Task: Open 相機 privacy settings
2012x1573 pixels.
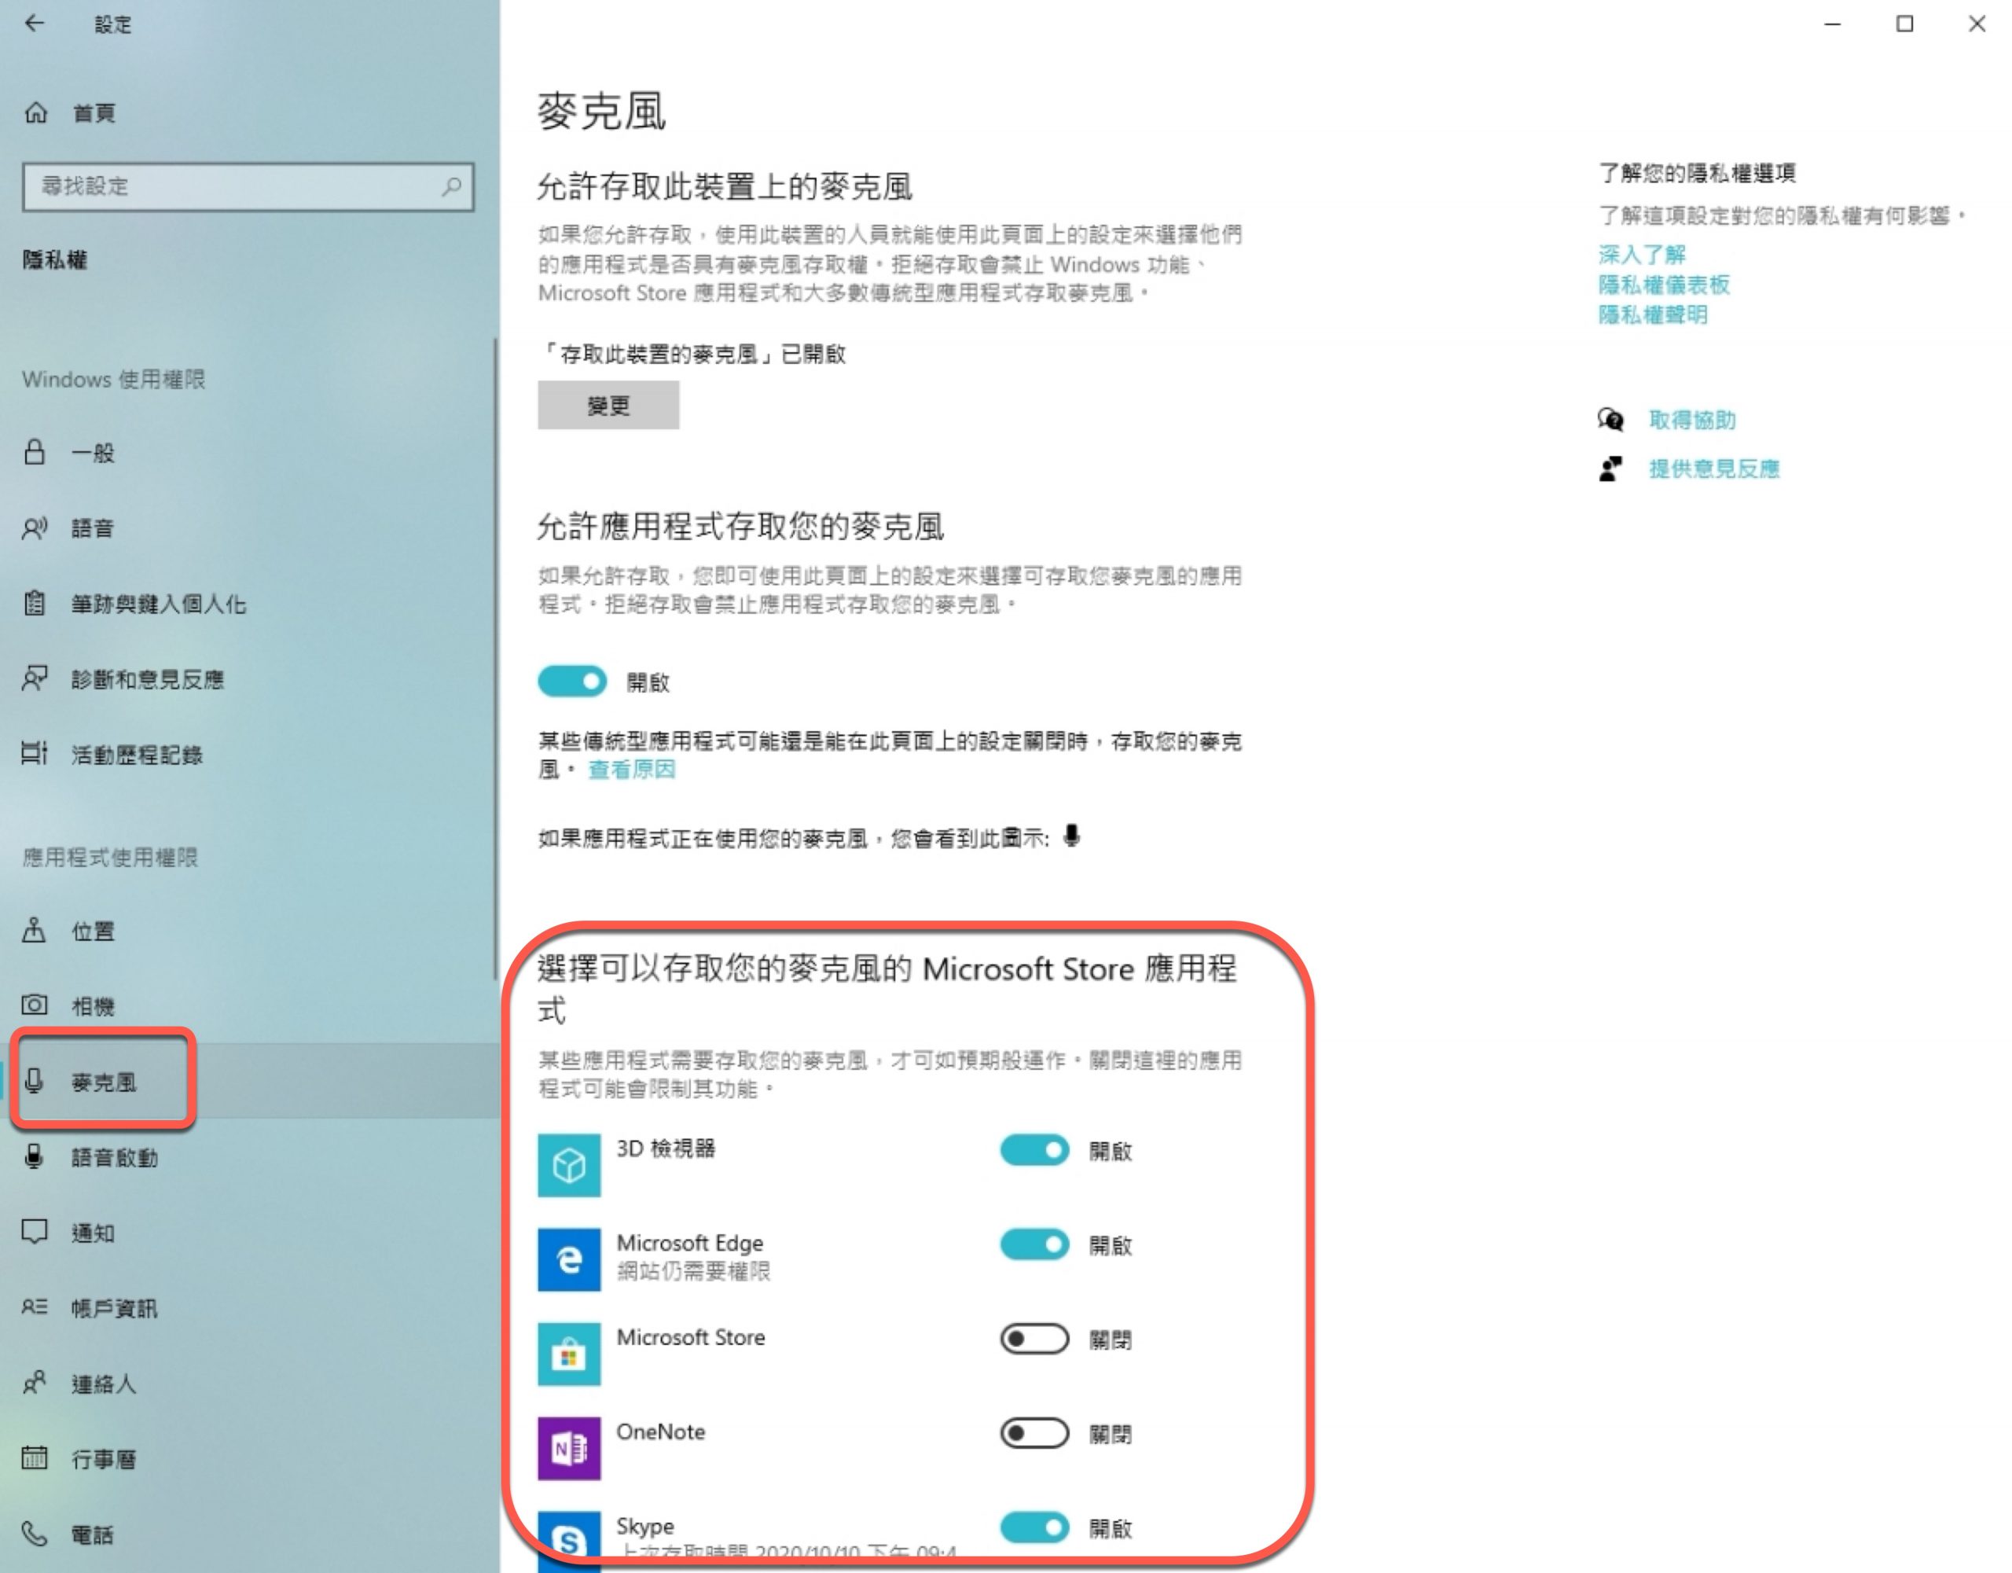Action: point(93,1006)
